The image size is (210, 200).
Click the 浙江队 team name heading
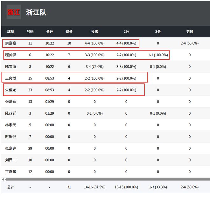pos(36,12)
